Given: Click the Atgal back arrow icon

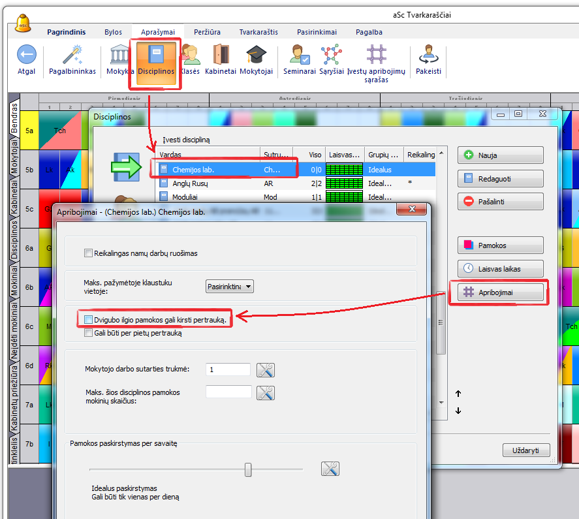Looking at the screenshot, I should tap(26, 55).
